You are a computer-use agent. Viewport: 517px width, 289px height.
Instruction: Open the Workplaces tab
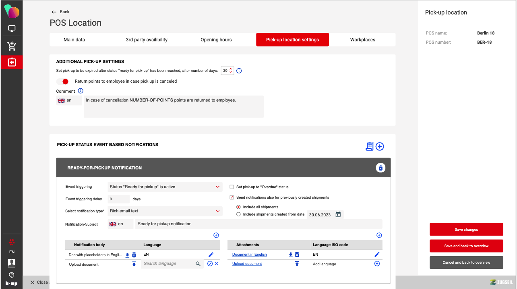[x=362, y=40]
